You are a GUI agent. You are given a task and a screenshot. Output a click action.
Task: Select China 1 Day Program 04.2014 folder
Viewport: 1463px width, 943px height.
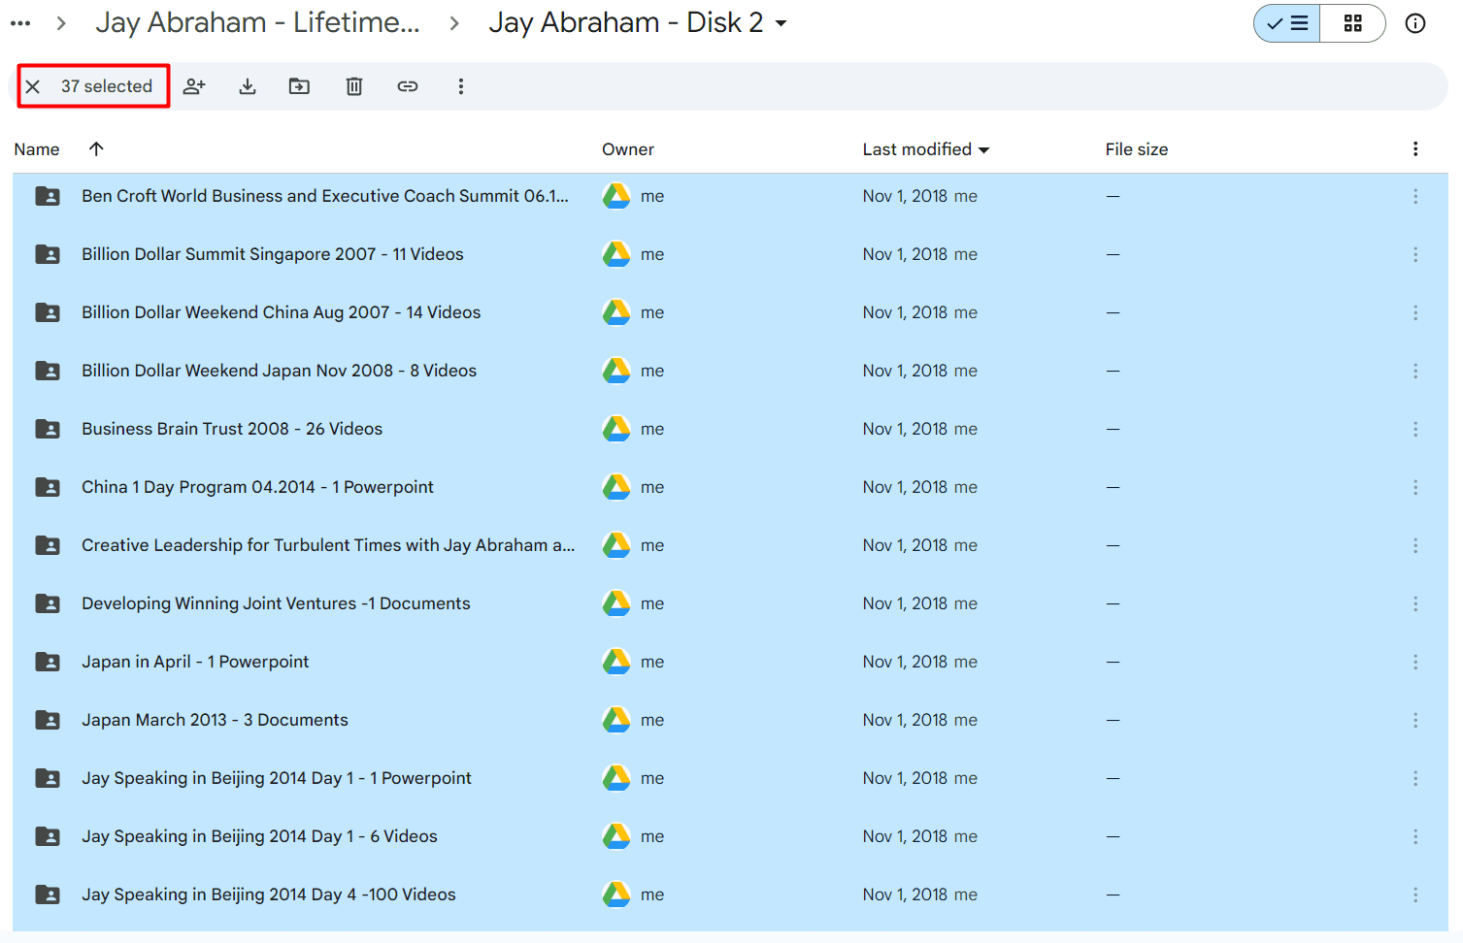click(730, 487)
